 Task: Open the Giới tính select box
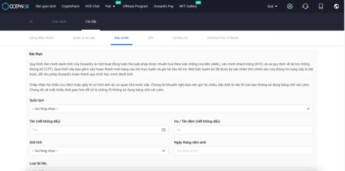(99, 151)
